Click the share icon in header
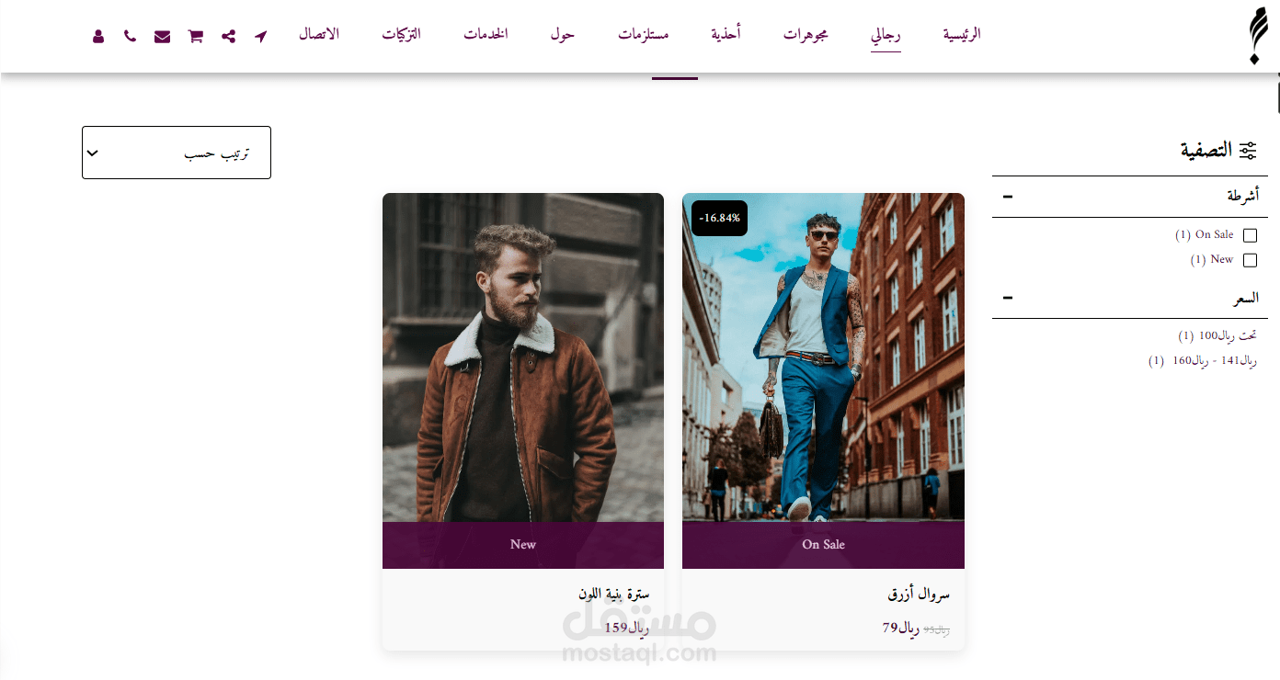Viewport: 1280px width, 680px height. 228,37
